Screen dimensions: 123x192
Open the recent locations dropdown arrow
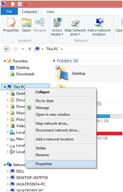23,49
